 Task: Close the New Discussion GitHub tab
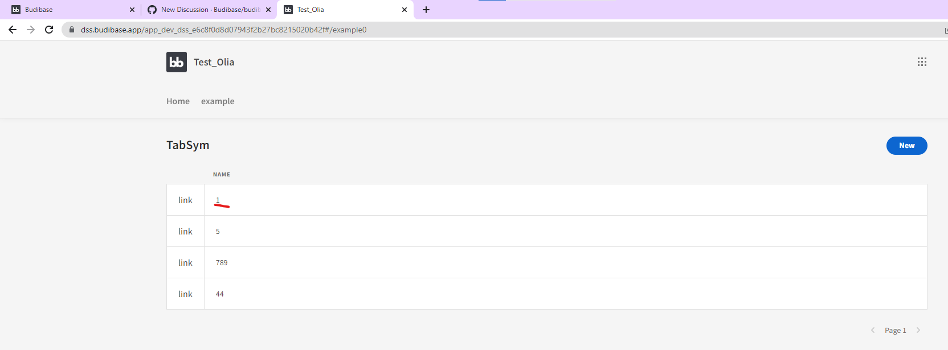(268, 10)
